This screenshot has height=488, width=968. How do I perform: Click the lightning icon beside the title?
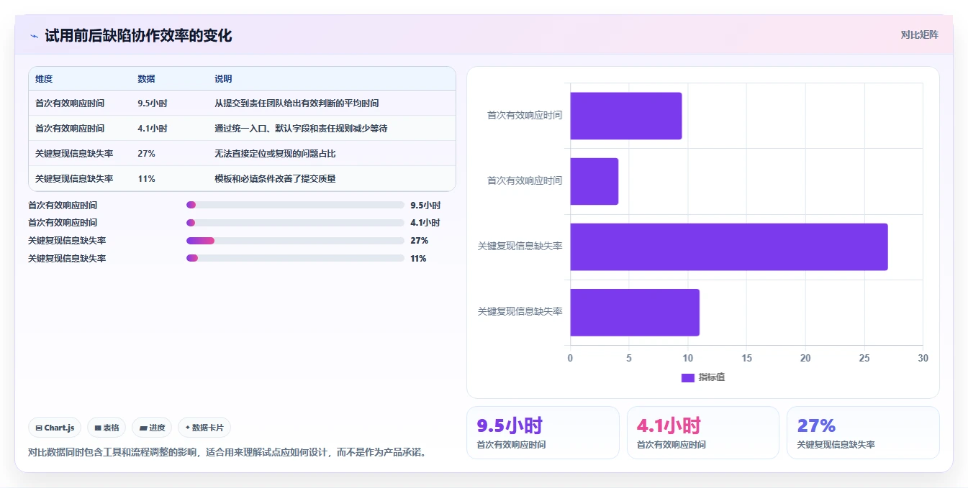pyautogui.click(x=34, y=36)
